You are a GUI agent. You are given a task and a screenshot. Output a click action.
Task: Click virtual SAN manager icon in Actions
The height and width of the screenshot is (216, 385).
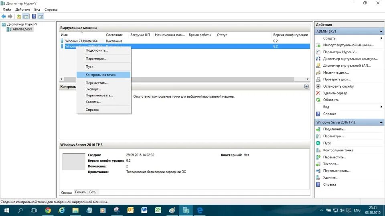318,66
